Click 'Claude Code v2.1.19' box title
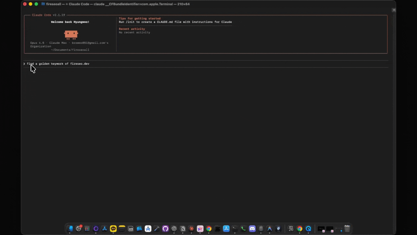 pos(49,15)
